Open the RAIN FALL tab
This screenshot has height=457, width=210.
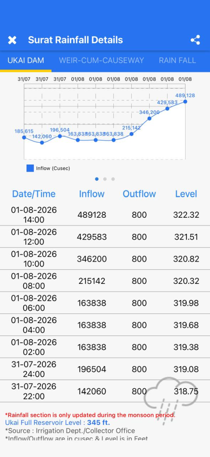pyautogui.click(x=177, y=60)
